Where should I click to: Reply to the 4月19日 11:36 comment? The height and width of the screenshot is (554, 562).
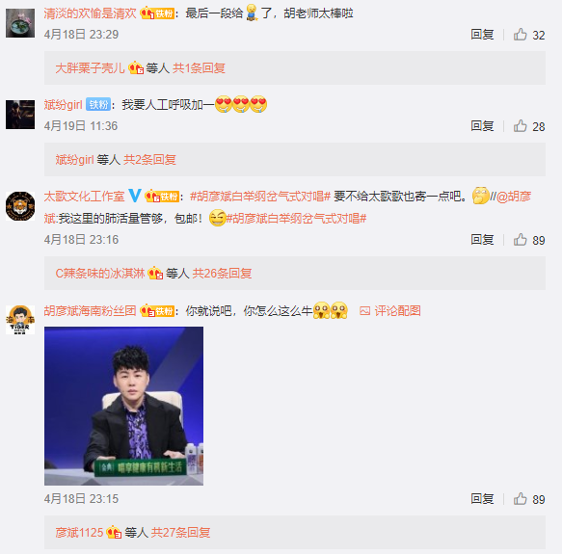click(x=482, y=126)
